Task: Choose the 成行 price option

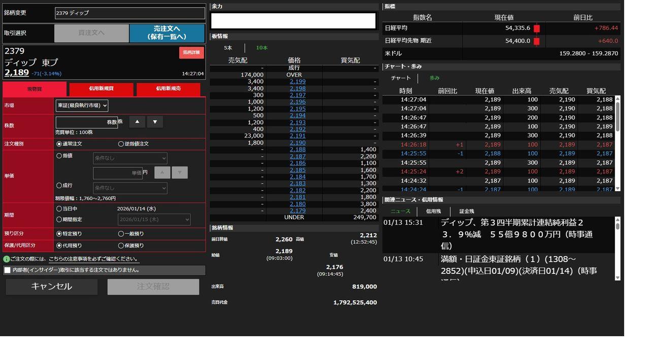Action: (59, 186)
